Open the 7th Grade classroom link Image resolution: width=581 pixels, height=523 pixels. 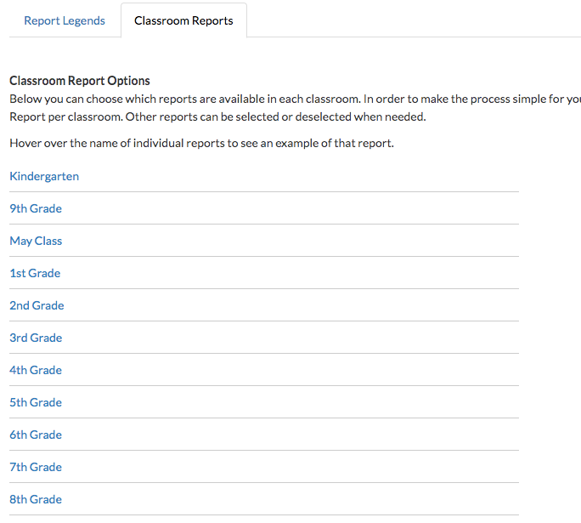point(36,467)
